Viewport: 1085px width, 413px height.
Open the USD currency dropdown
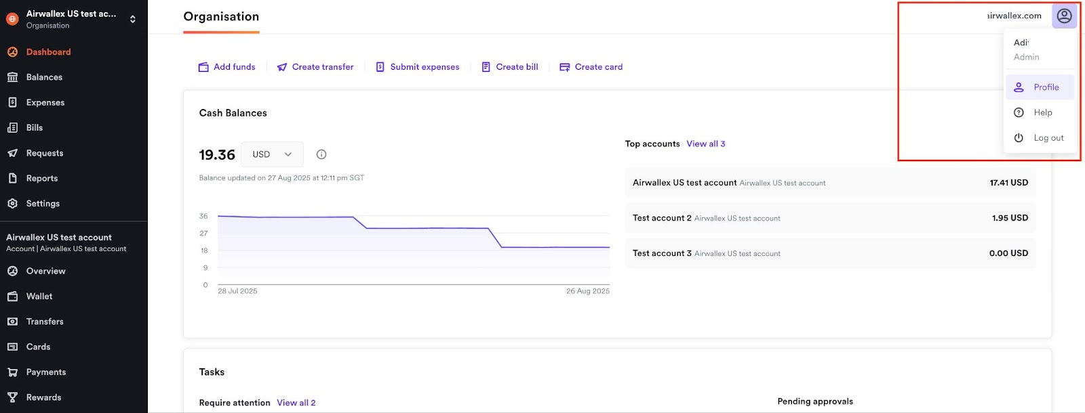pos(273,154)
